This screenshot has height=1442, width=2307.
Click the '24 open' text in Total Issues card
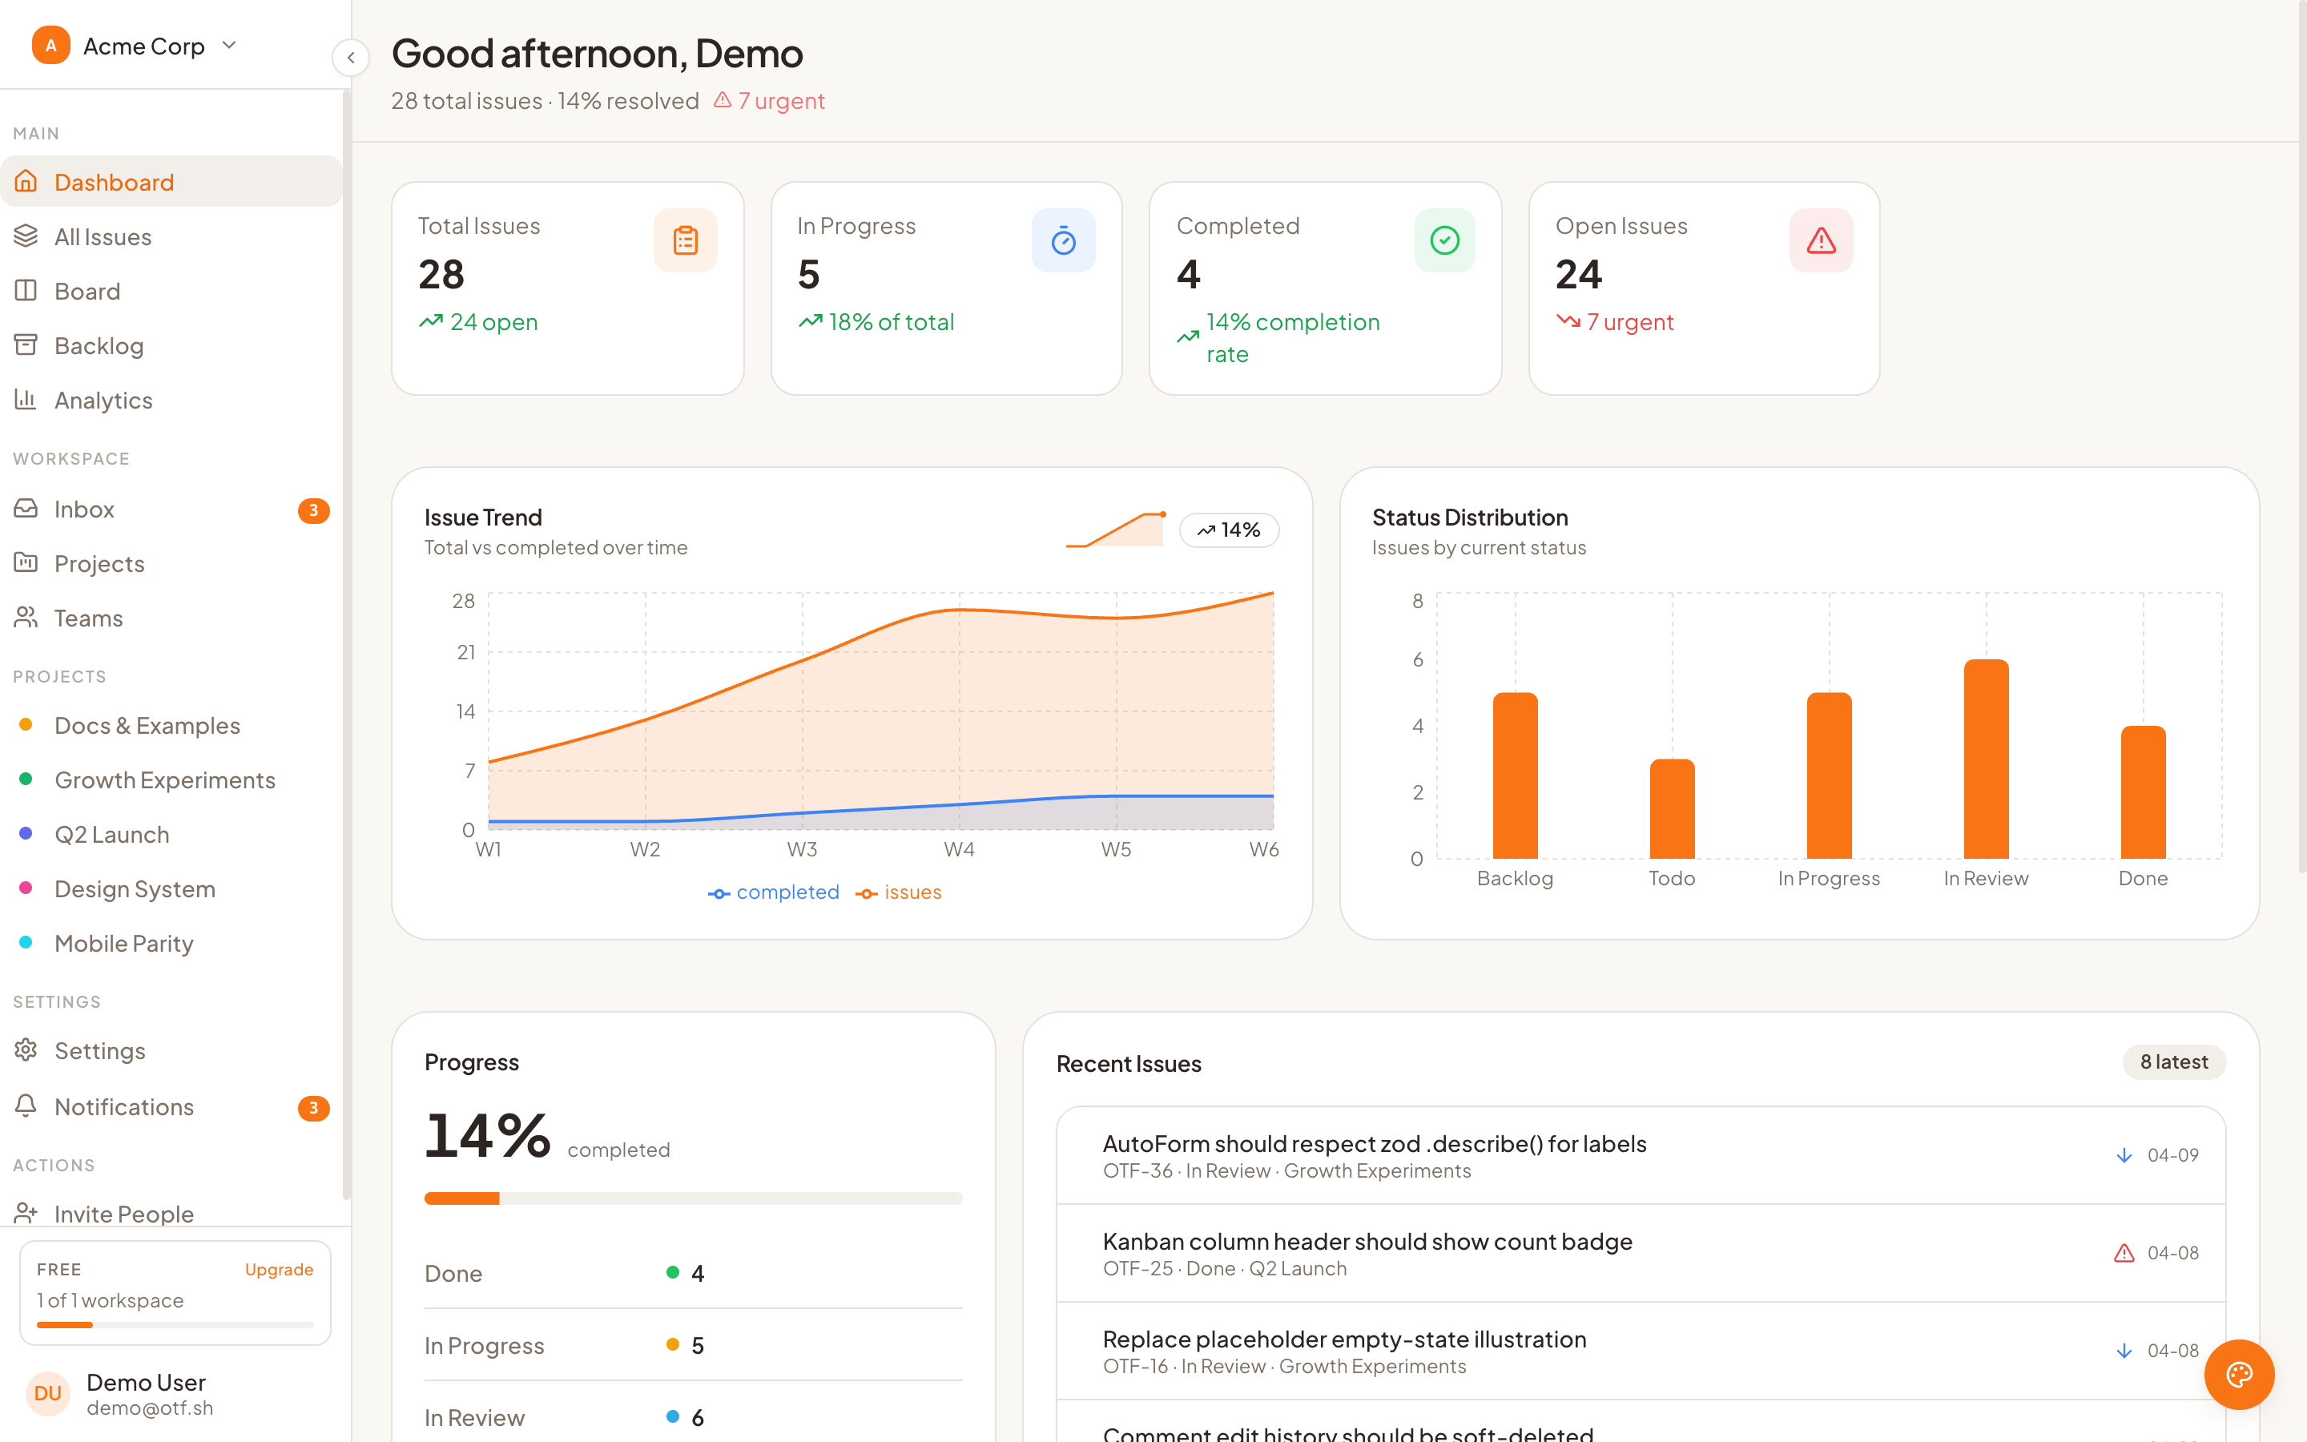tap(493, 321)
